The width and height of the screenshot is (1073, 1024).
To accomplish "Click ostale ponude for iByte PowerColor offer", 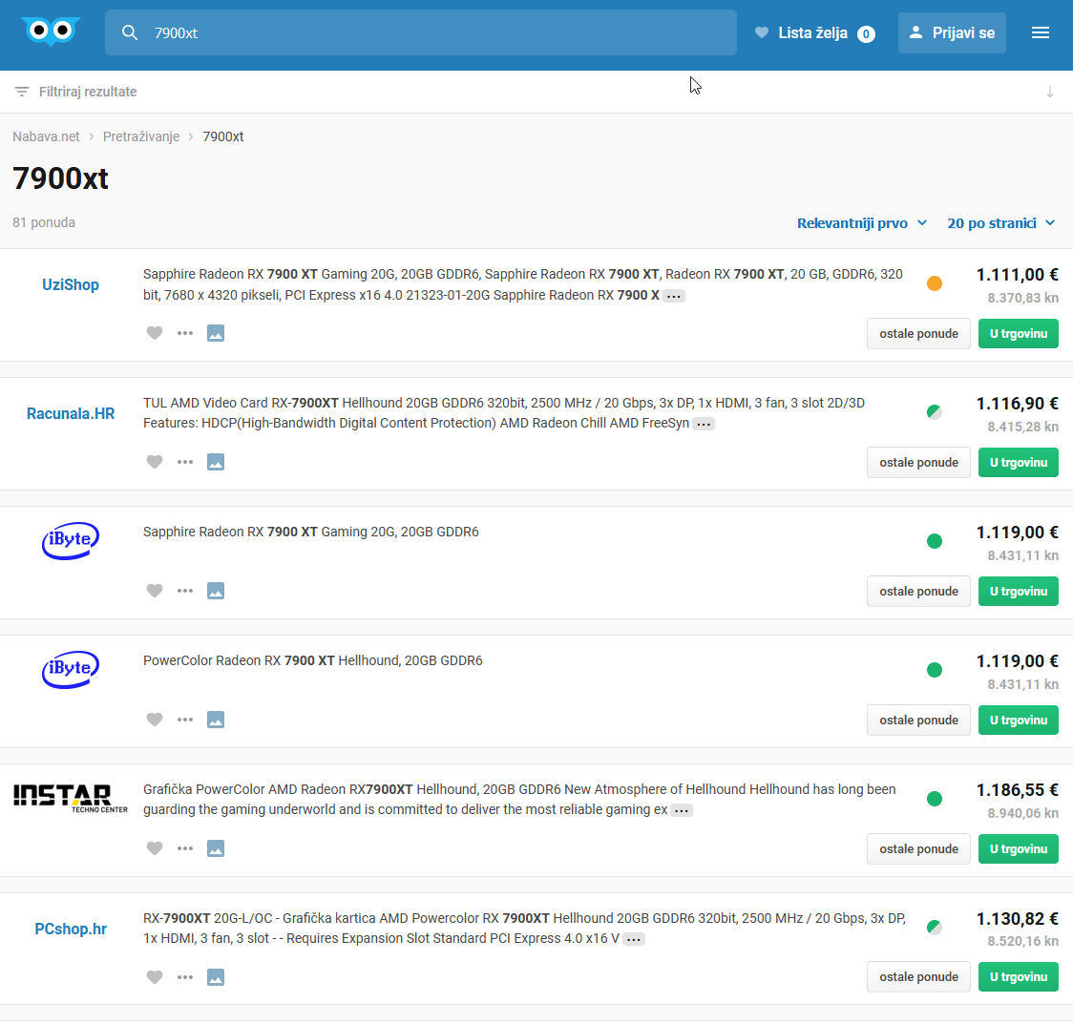I will (918, 720).
